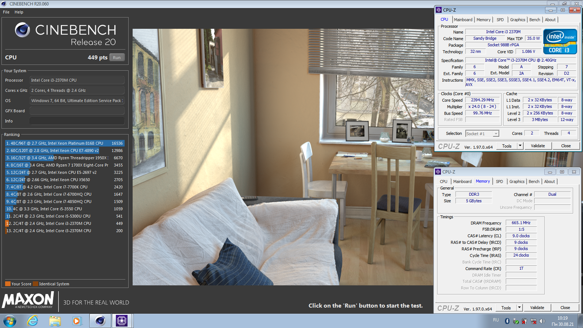Open Bench tab in lower CPU-Z
This screenshot has height=328, width=583.
pyautogui.click(x=534, y=181)
